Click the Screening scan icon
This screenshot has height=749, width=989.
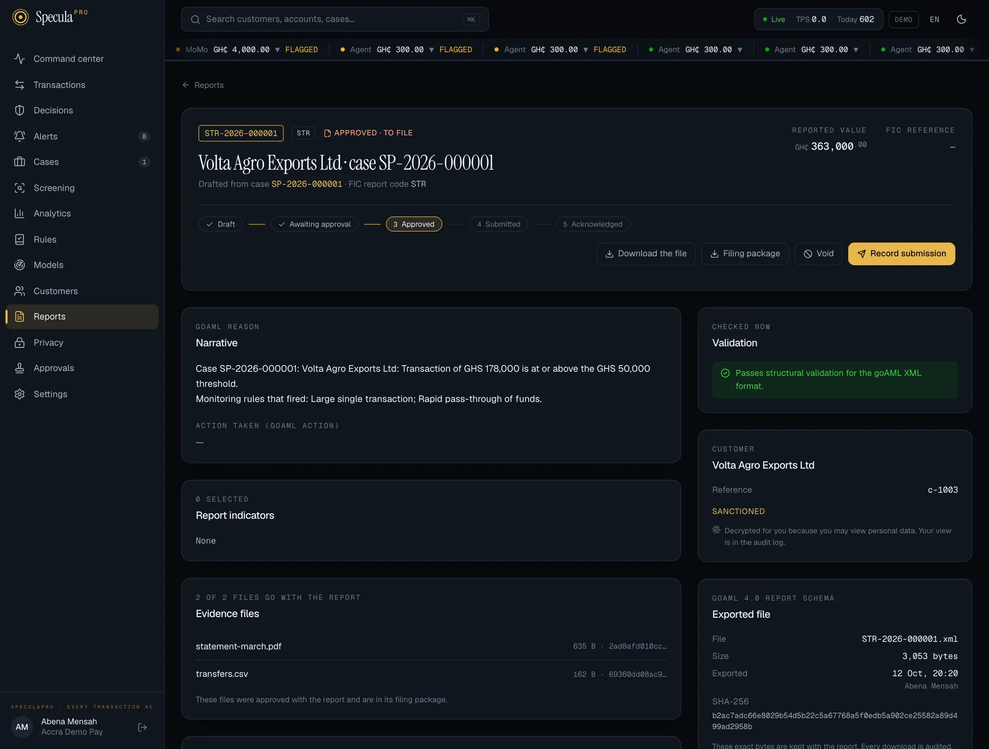[20, 188]
